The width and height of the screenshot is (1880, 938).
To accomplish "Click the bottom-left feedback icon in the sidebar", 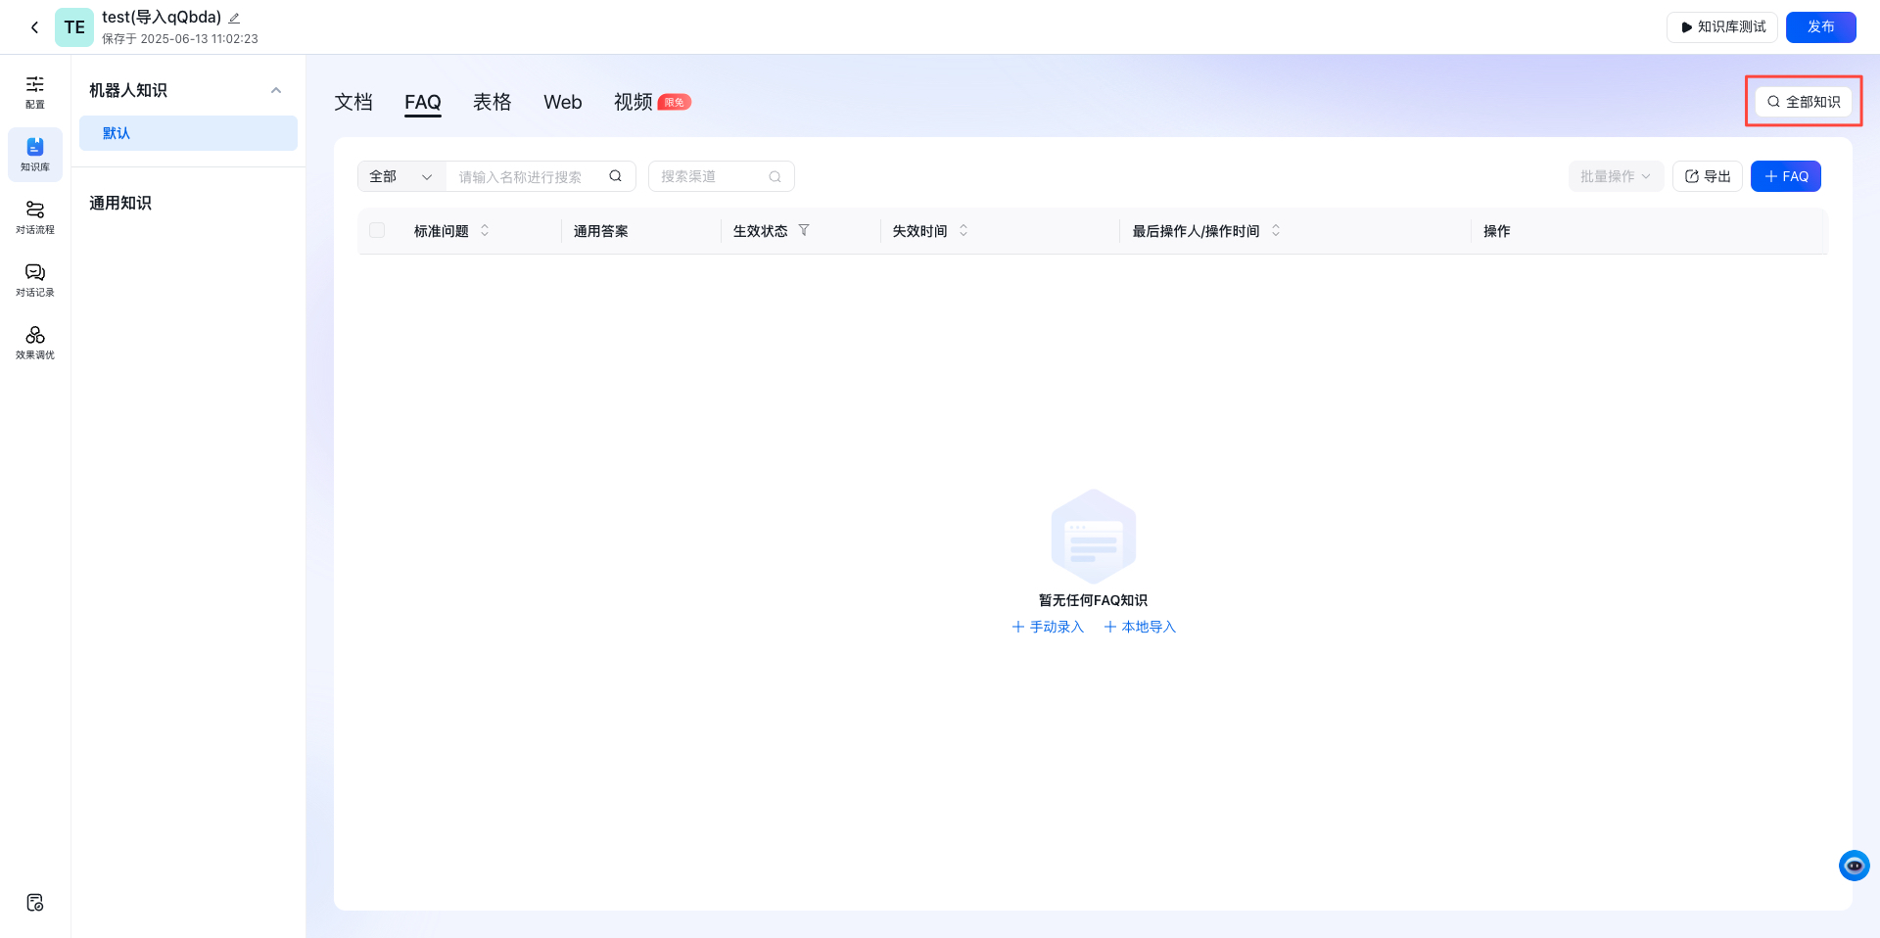I will click(35, 903).
